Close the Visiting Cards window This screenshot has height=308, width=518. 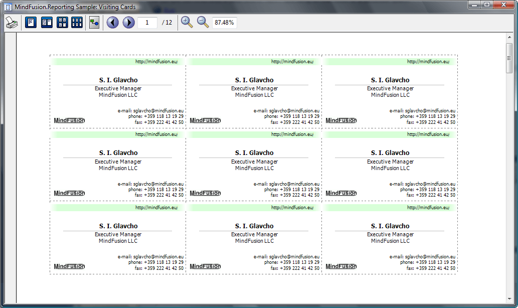(x=504, y=5)
